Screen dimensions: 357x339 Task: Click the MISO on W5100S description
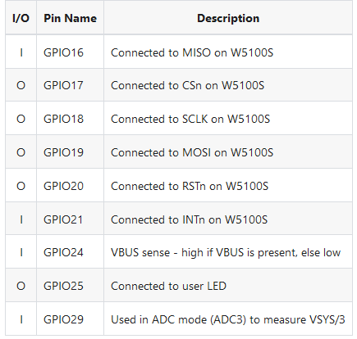[x=192, y=52]
